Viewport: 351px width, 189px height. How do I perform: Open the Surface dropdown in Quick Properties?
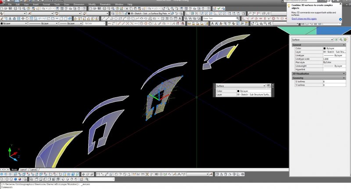240,86
